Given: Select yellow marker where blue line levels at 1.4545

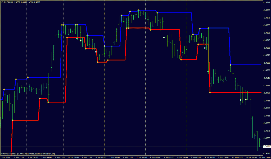Looking at the screenshot, I should (231, 65).
